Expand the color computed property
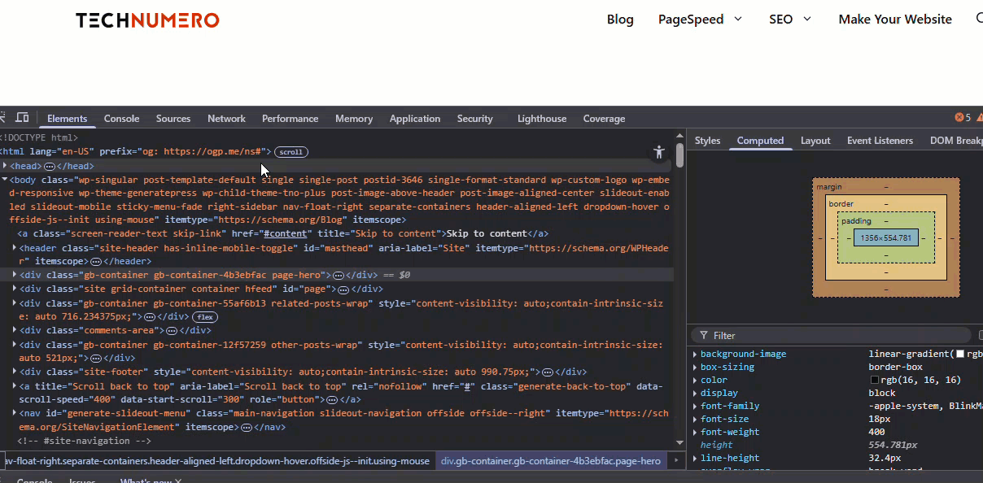 pyautogui.click(x=695, y=381)
